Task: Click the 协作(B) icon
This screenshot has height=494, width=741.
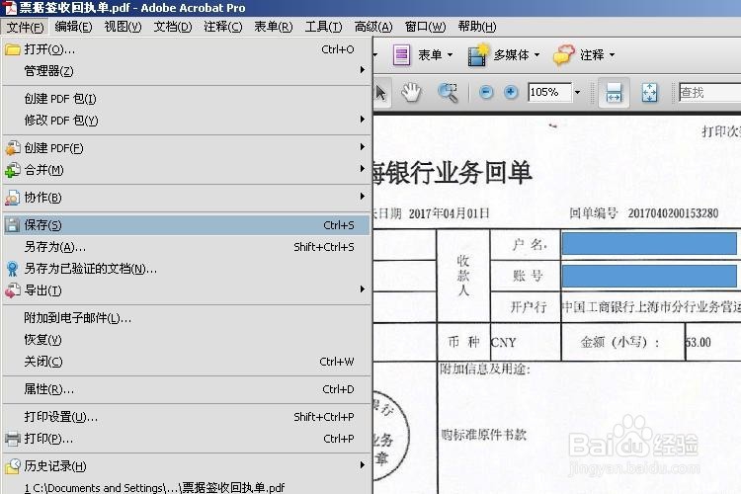Action: click(x=13, y=198)
